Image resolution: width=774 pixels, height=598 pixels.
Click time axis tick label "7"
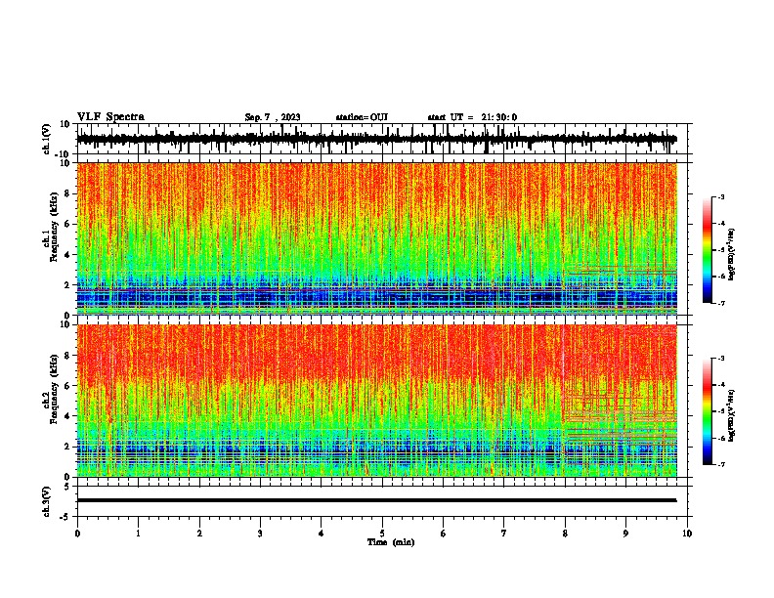tap(504, 534)
